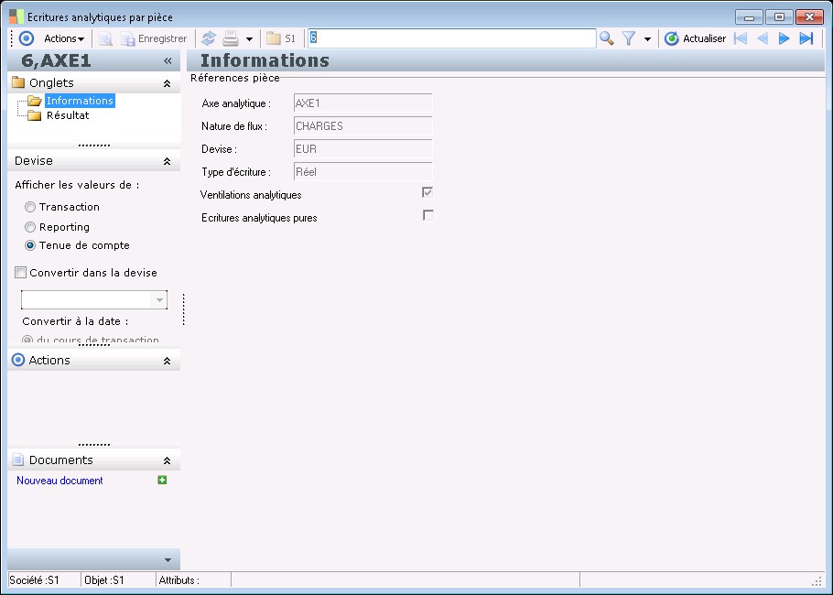Select the Informations tree item
This screenshot has width=833, height=595.
(80, 101)
